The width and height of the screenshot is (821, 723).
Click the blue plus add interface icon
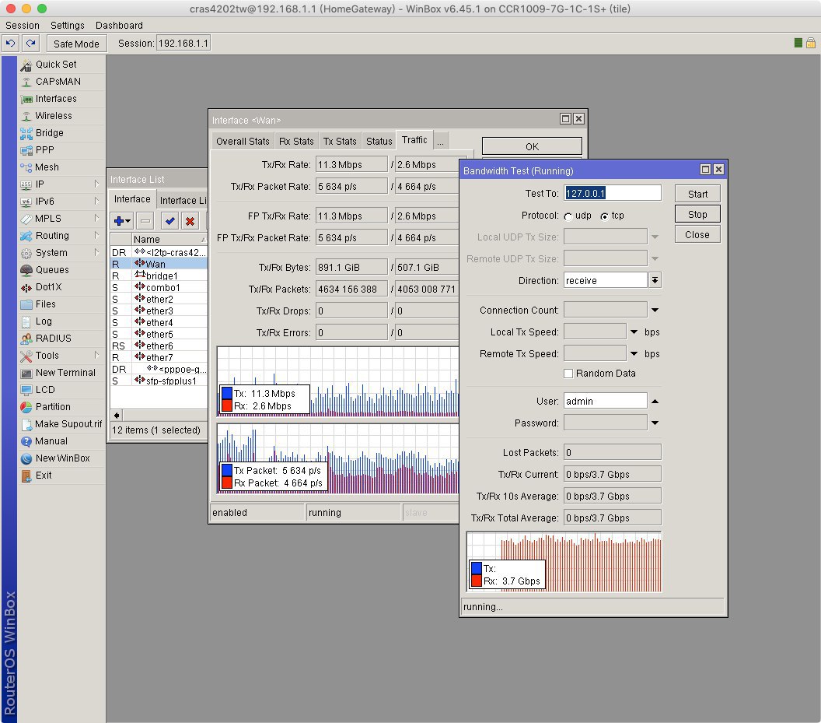[122, 221]
